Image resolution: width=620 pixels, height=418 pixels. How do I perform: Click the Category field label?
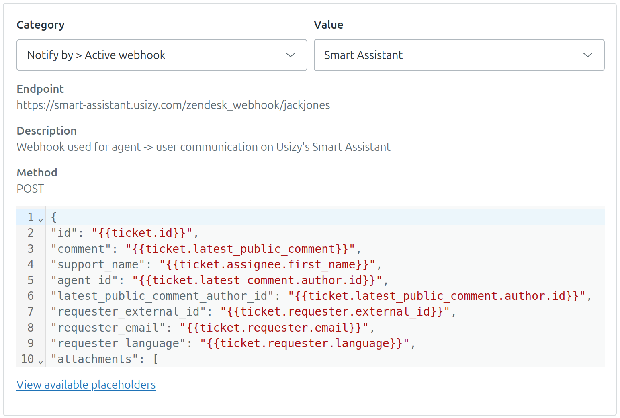tap(40, 25)
